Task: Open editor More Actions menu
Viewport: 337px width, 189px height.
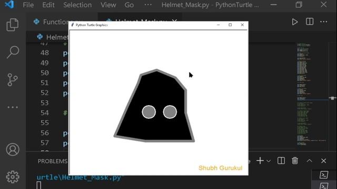Action: click(x=324, y=22)
